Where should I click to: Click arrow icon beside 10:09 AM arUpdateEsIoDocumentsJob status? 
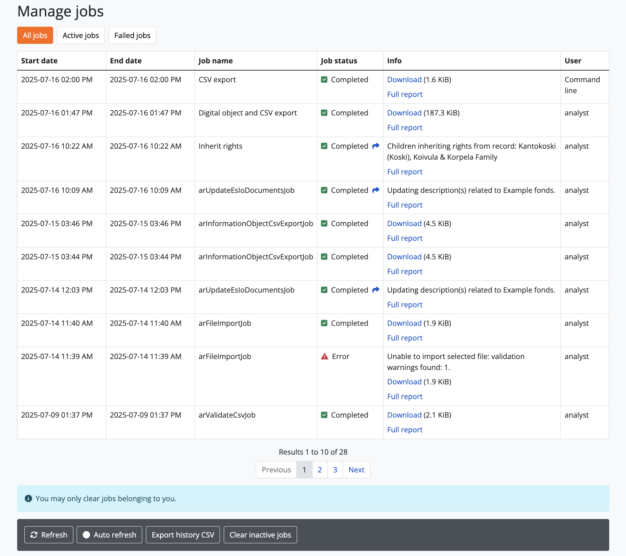[376, 190]
